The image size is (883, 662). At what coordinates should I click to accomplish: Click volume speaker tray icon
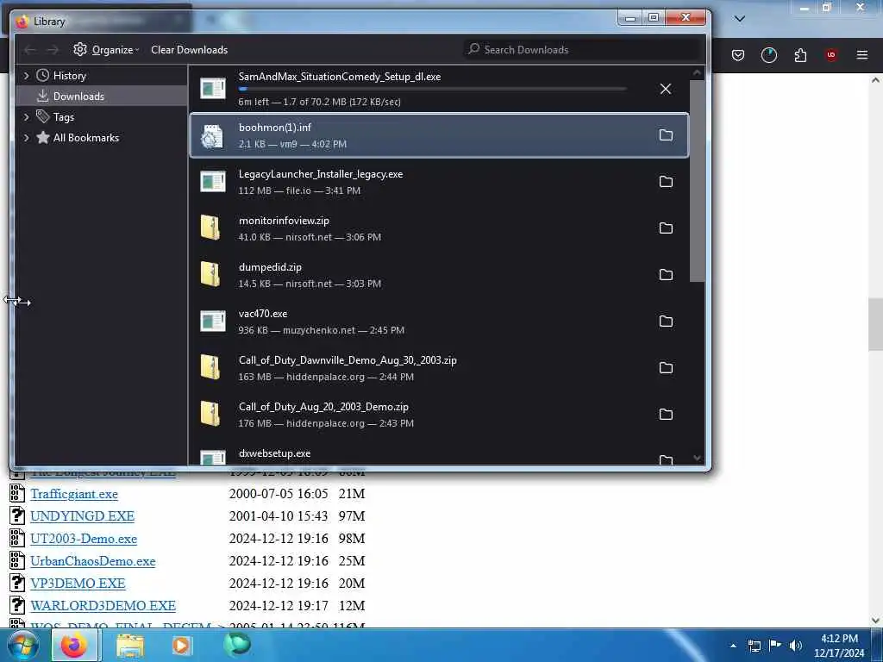point(796,646)
